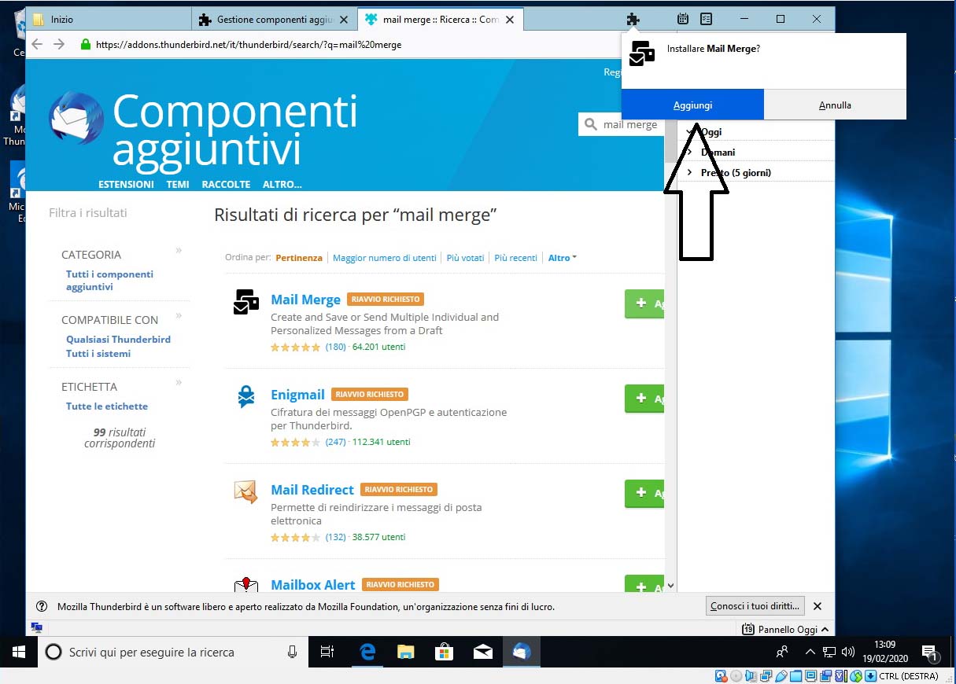
Task: Go back with the back arrow
Action: [x=38, y=44]
